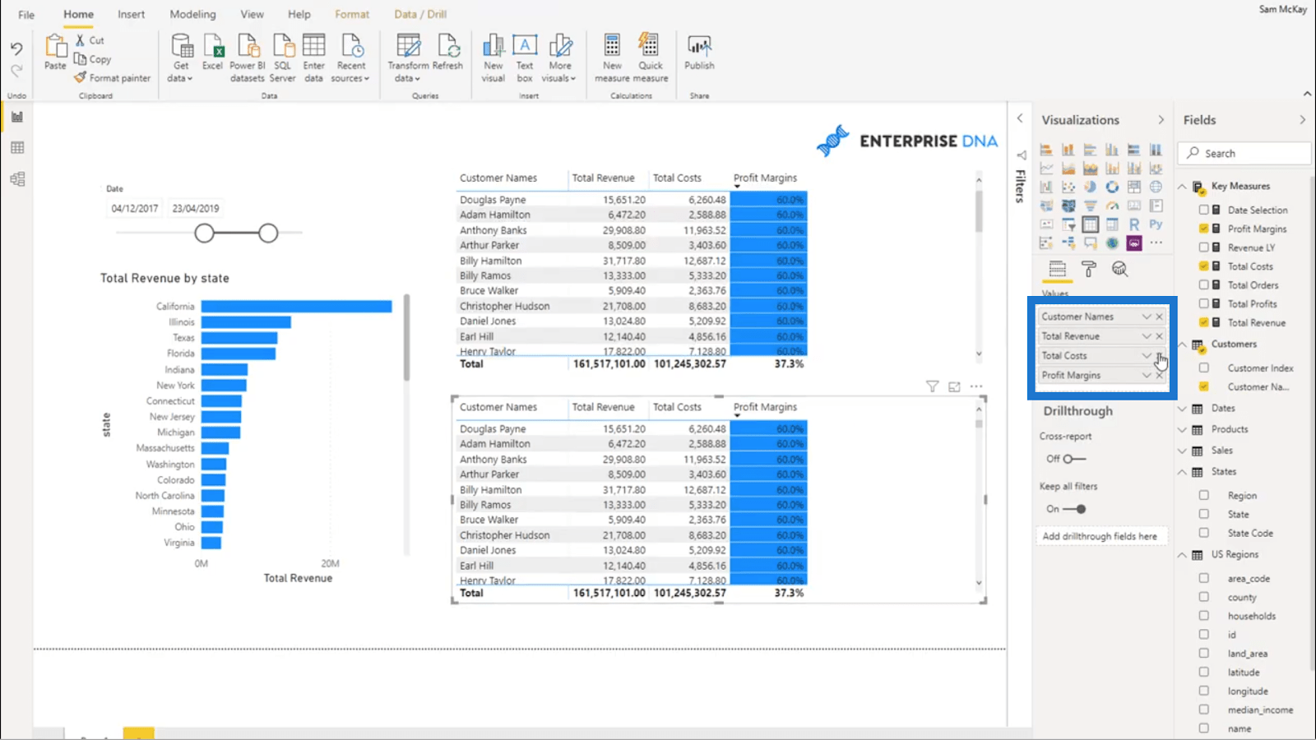This screenshot has width=1316, height=740.
Task: Check the Revenue LY measure
Action: coord(1203,247)
